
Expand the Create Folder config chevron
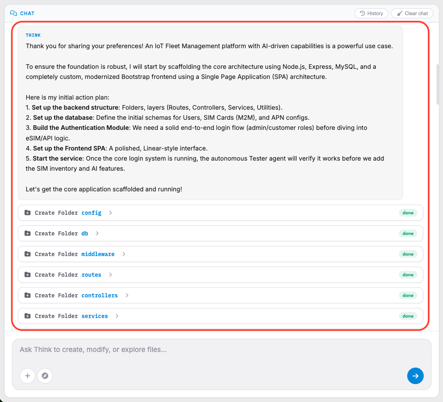point(111,213)
